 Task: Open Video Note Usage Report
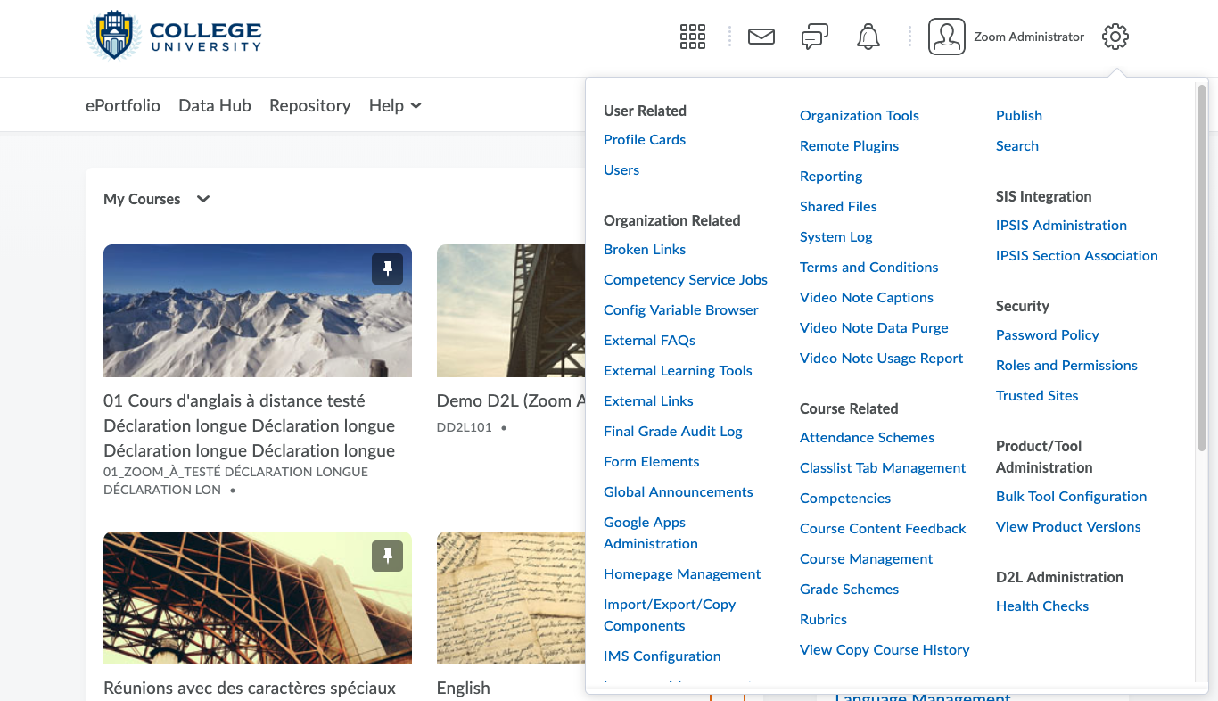point(882,359)
